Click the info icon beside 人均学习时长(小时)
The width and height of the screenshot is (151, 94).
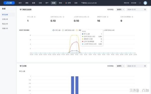pyautogui.click(x=88, y=17)
